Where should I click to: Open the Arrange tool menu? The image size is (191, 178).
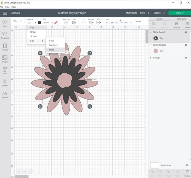coord(91,22)
